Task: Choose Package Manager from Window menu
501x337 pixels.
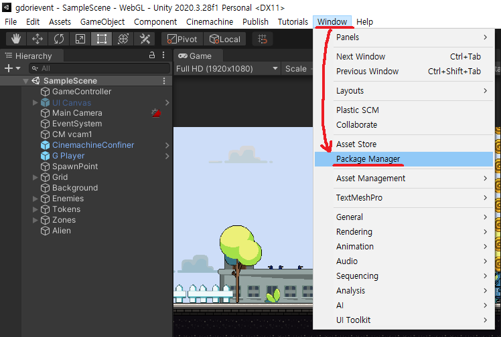Action: click(404, 158)
